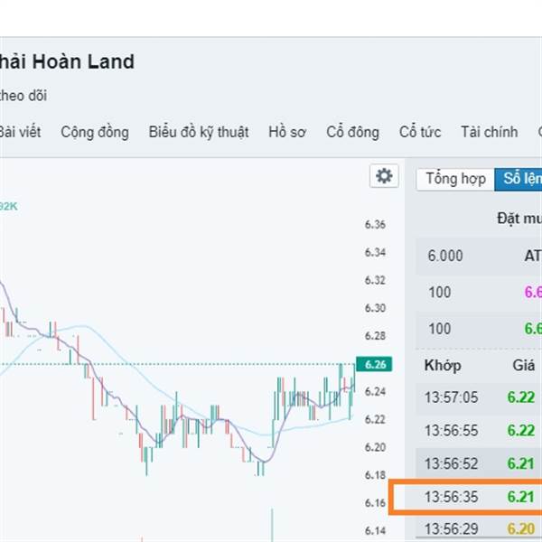Screen dimensions: 542x542
Task: Select the 13:56:29 trade row
Action: (479, 528)
